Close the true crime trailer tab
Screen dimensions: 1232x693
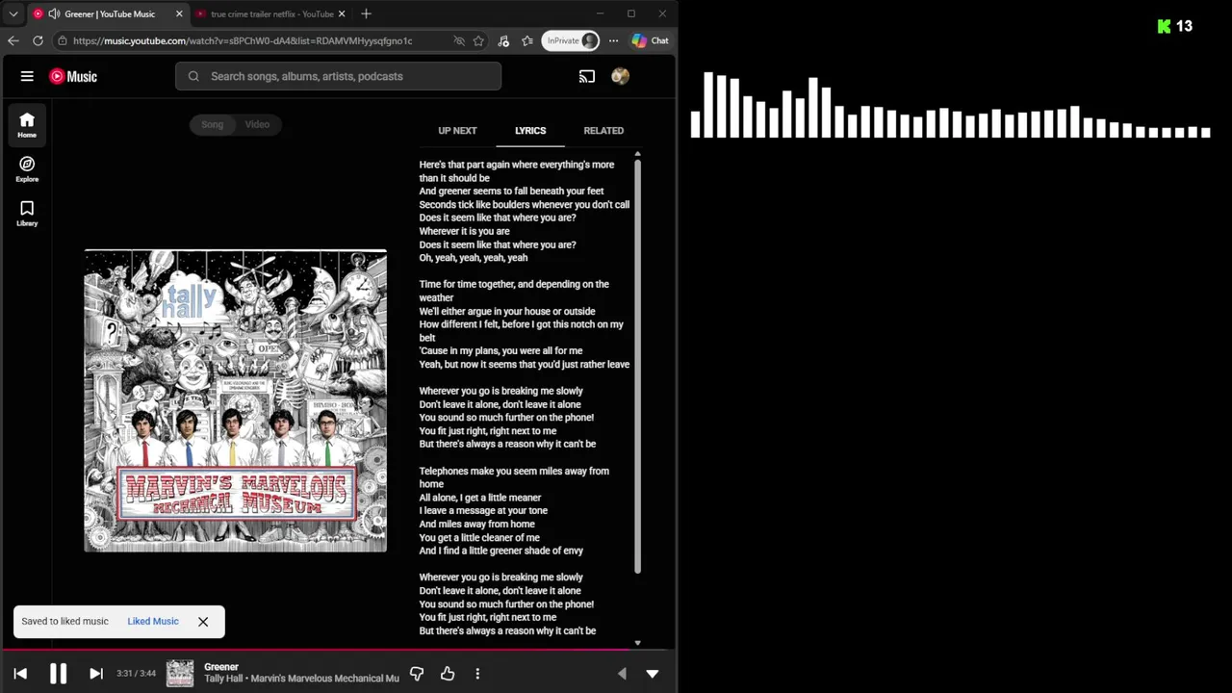(x=342, y=13)
